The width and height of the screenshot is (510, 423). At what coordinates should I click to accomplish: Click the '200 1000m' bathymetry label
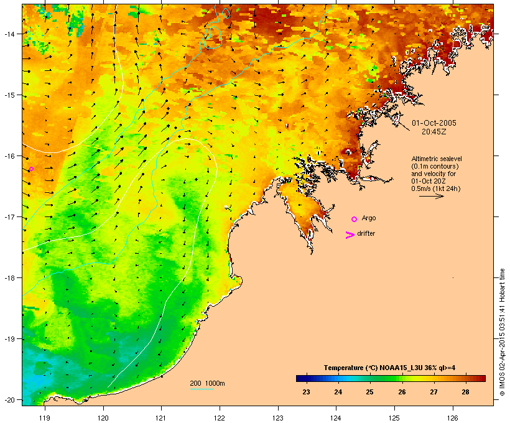tap(207, 383)
